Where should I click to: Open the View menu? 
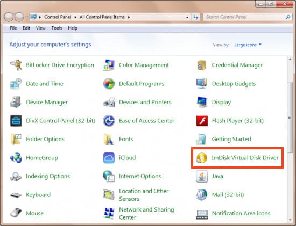40,28
